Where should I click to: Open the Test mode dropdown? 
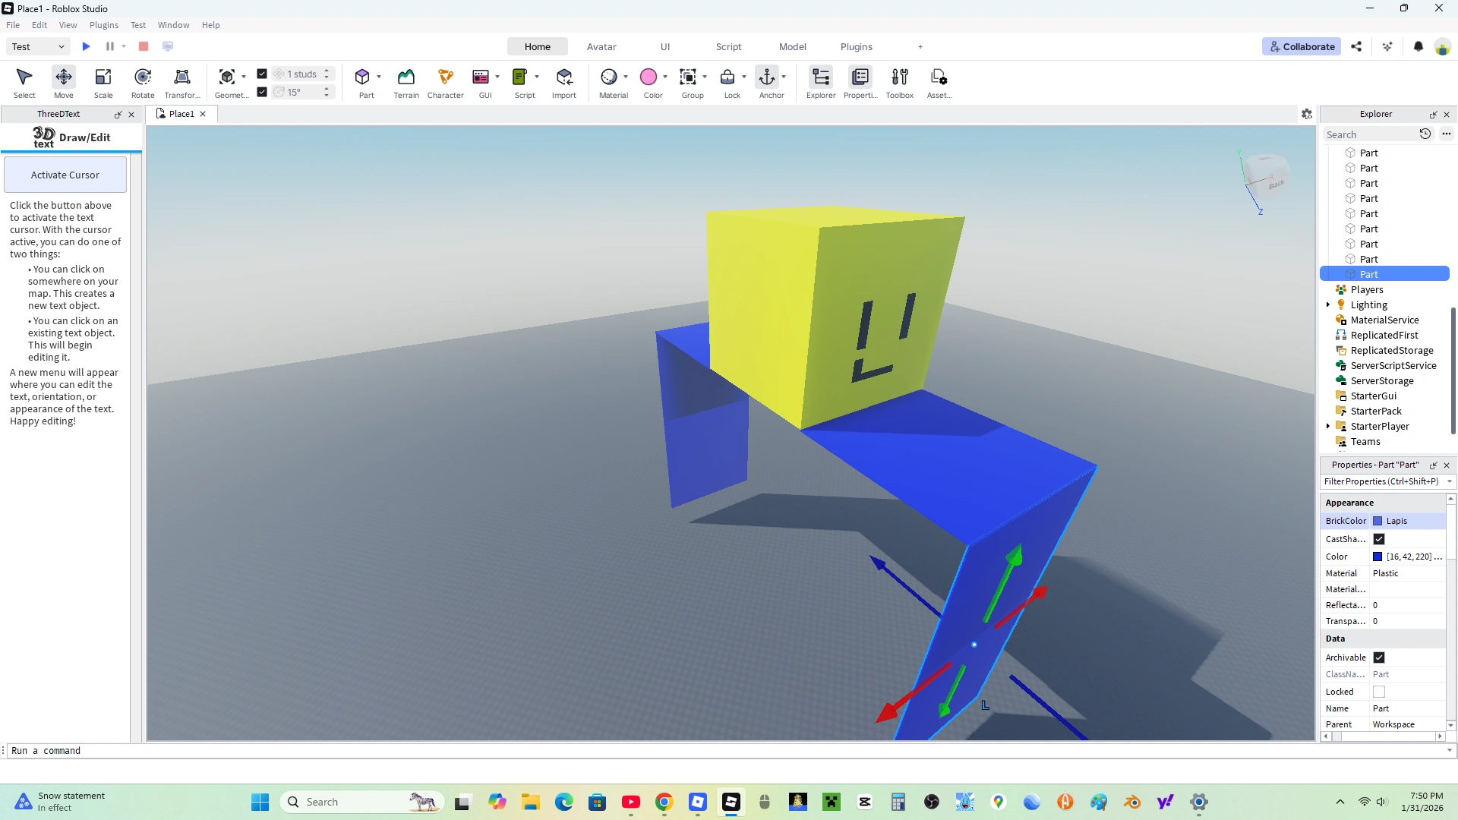(39, 46)
